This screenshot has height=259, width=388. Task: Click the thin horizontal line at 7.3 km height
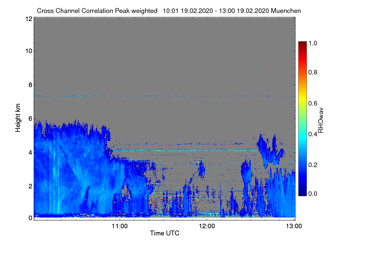(x=164, y=96)
